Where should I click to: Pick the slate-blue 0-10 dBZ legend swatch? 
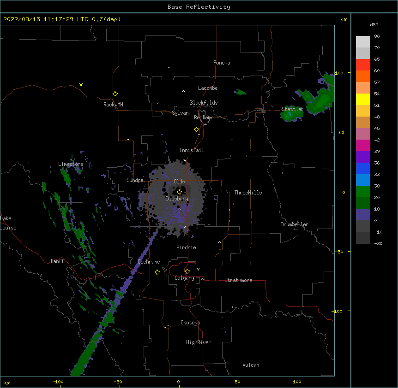click(x=363, y=215)
